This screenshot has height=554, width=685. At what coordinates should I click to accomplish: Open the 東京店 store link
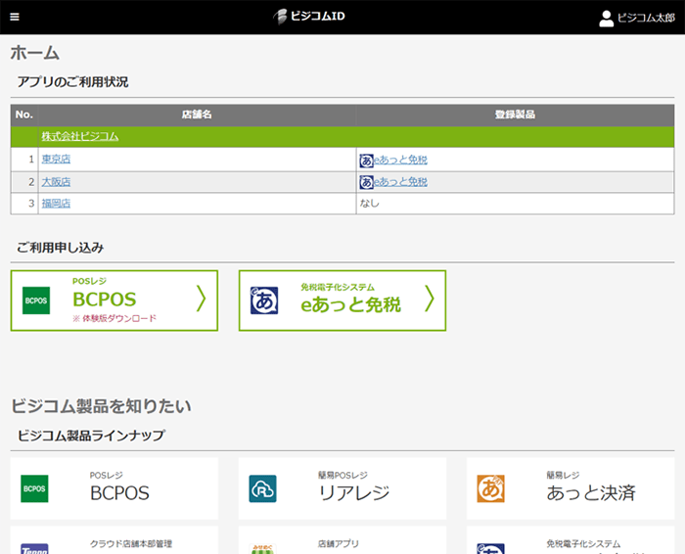56,160
